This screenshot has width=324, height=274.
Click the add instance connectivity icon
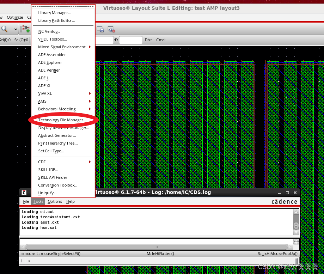tap(26, 29)
